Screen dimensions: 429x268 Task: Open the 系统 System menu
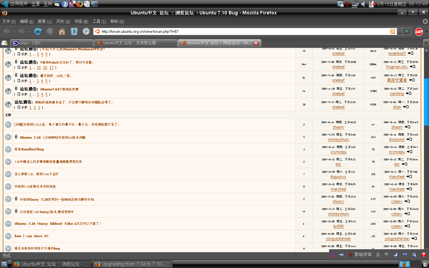48,4
